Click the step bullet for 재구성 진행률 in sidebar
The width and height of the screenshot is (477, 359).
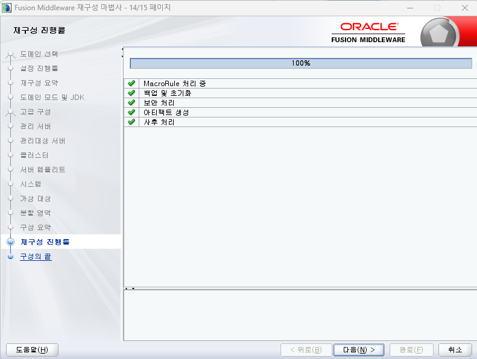11,242
